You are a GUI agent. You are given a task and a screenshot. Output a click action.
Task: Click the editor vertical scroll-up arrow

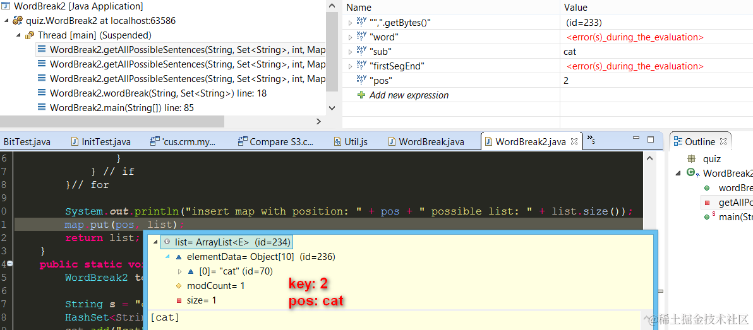tap(650, 158)
